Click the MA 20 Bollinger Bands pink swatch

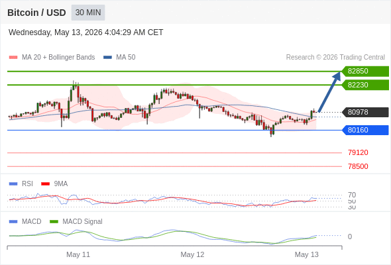click(x=13, y=58)
